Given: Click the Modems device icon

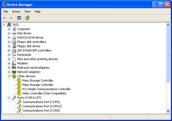Looking at the screenshot, I should click(14, 63).
